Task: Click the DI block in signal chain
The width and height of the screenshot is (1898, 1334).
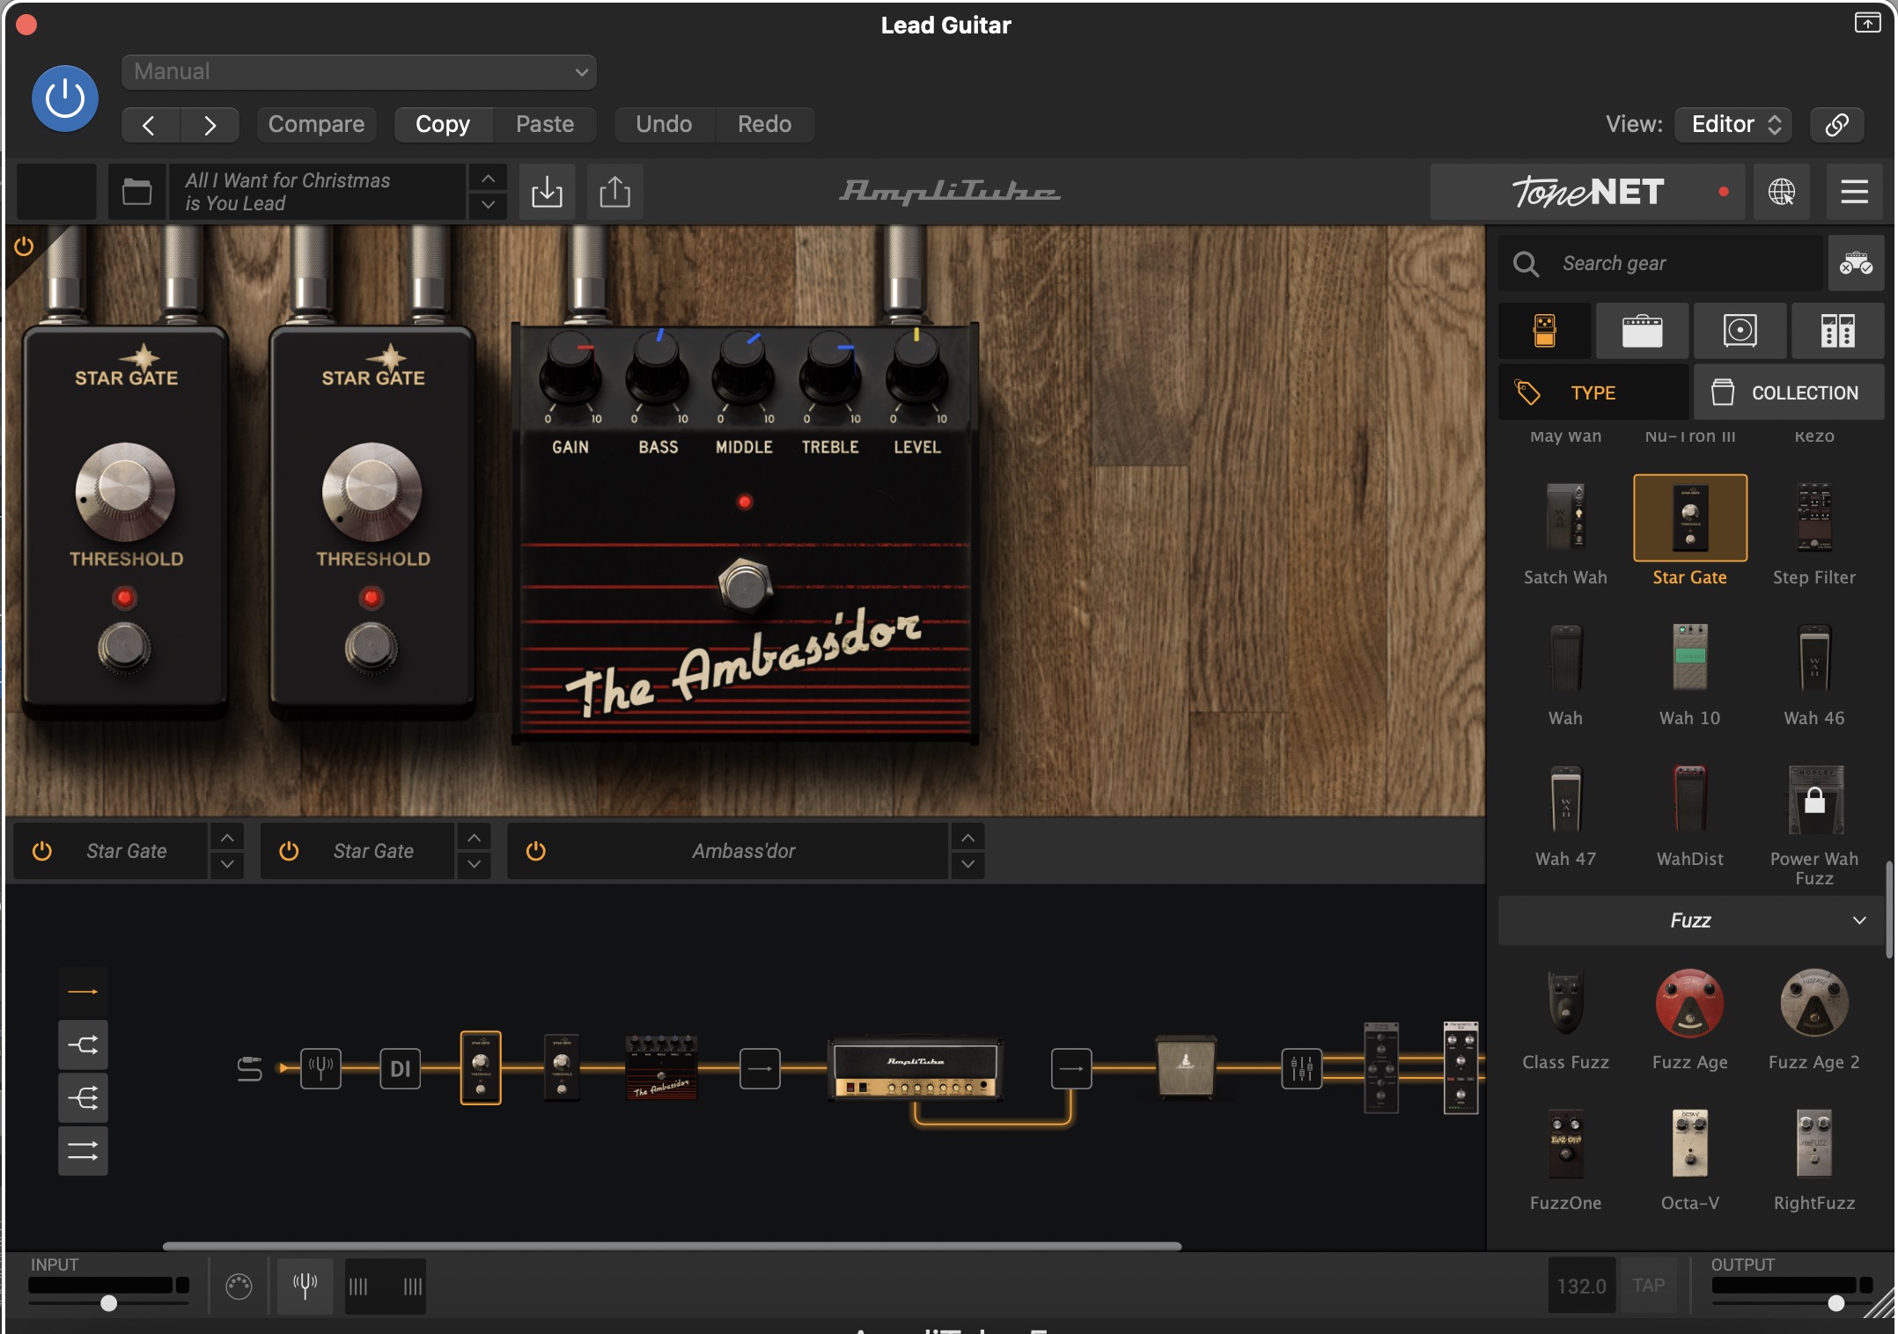Action: pyautogui.click(x=400, y=1068)
